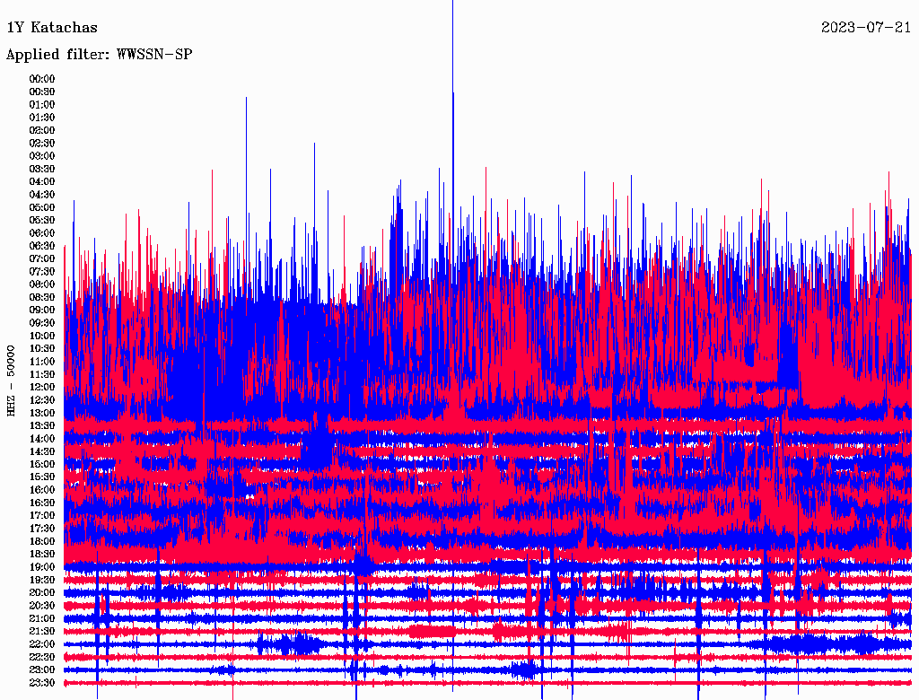
Task: Select the 22:30 time label
Action: tap(42, 657)
